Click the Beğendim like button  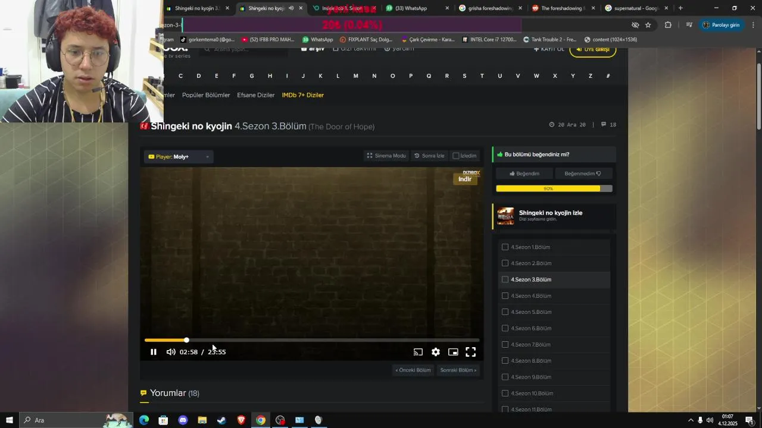[524, 174]
